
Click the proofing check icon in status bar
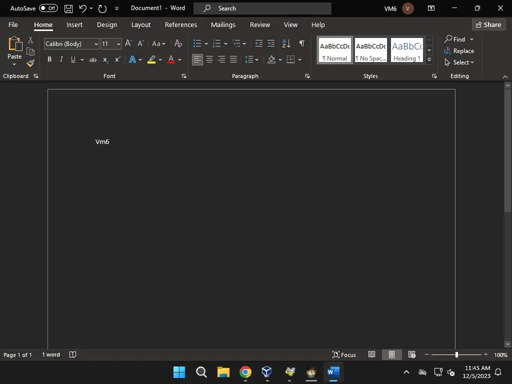[x=73, y=354]
